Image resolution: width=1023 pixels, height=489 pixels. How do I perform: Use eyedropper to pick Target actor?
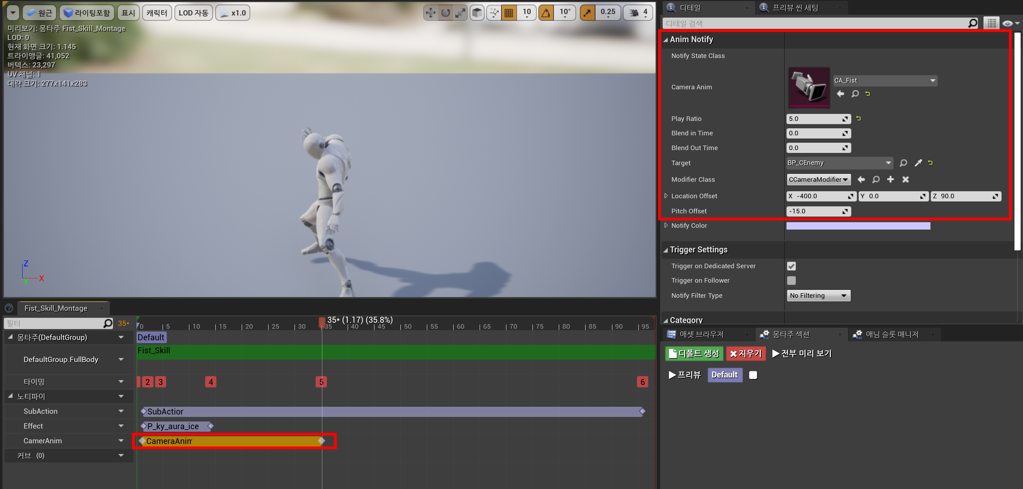pyautogui.click(x=918, y=163)
